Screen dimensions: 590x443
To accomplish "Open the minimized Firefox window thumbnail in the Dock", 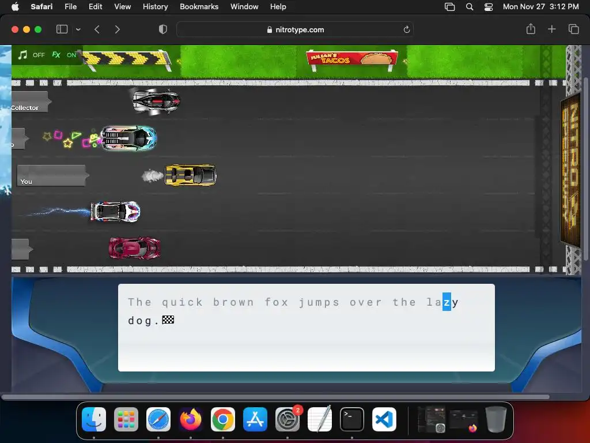I will (x=464, y=421).
